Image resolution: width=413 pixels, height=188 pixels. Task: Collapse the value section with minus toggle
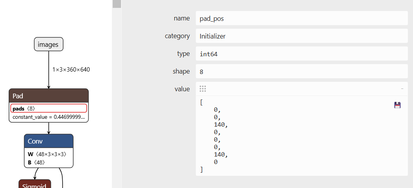(402, 89)
